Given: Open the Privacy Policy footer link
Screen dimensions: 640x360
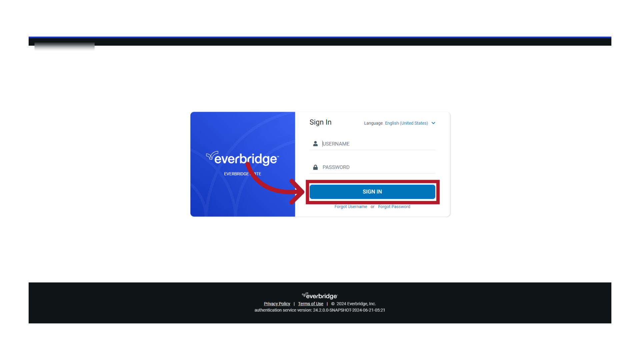Looking at the screenshot, I should tap(277, 304).
